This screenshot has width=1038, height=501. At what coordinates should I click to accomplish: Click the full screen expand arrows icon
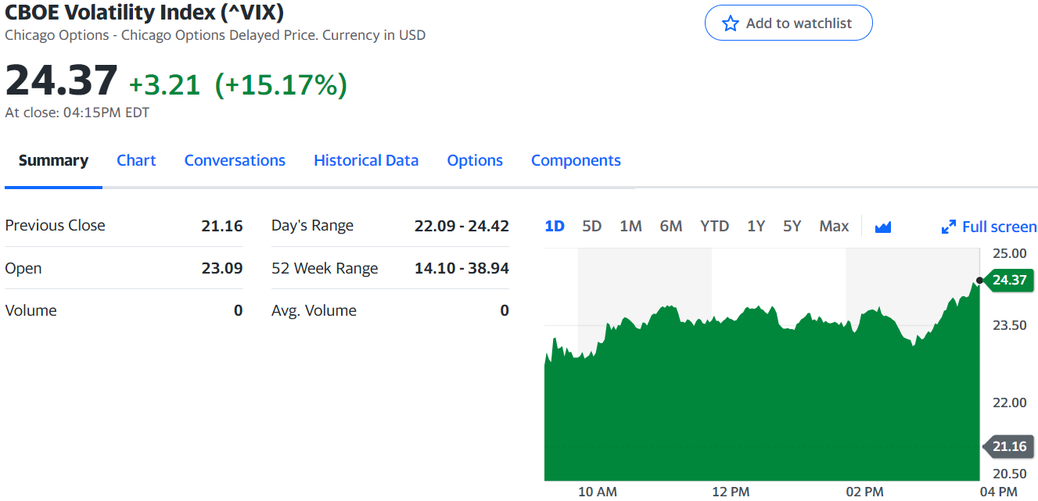pos(948,227)
